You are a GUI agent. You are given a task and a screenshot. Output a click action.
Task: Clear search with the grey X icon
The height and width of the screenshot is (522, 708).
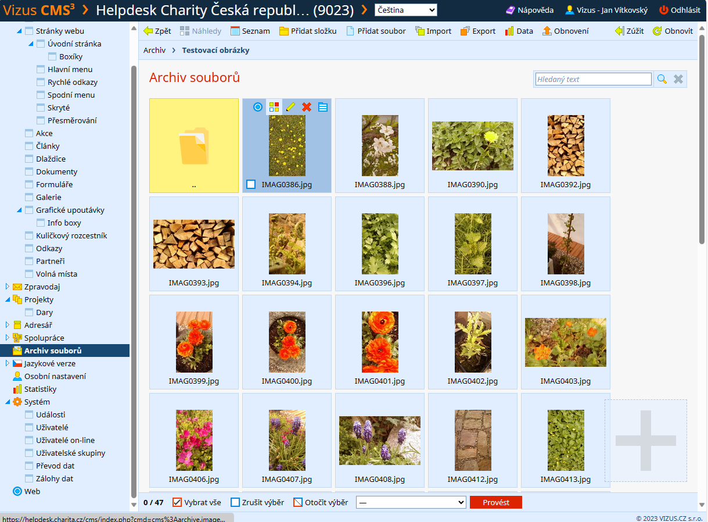pos(678,79)
